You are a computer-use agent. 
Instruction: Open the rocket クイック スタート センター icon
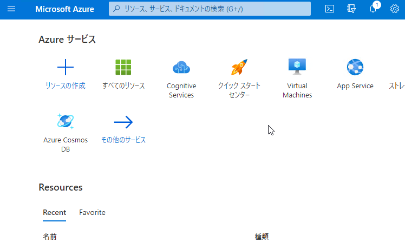point(239,67)
